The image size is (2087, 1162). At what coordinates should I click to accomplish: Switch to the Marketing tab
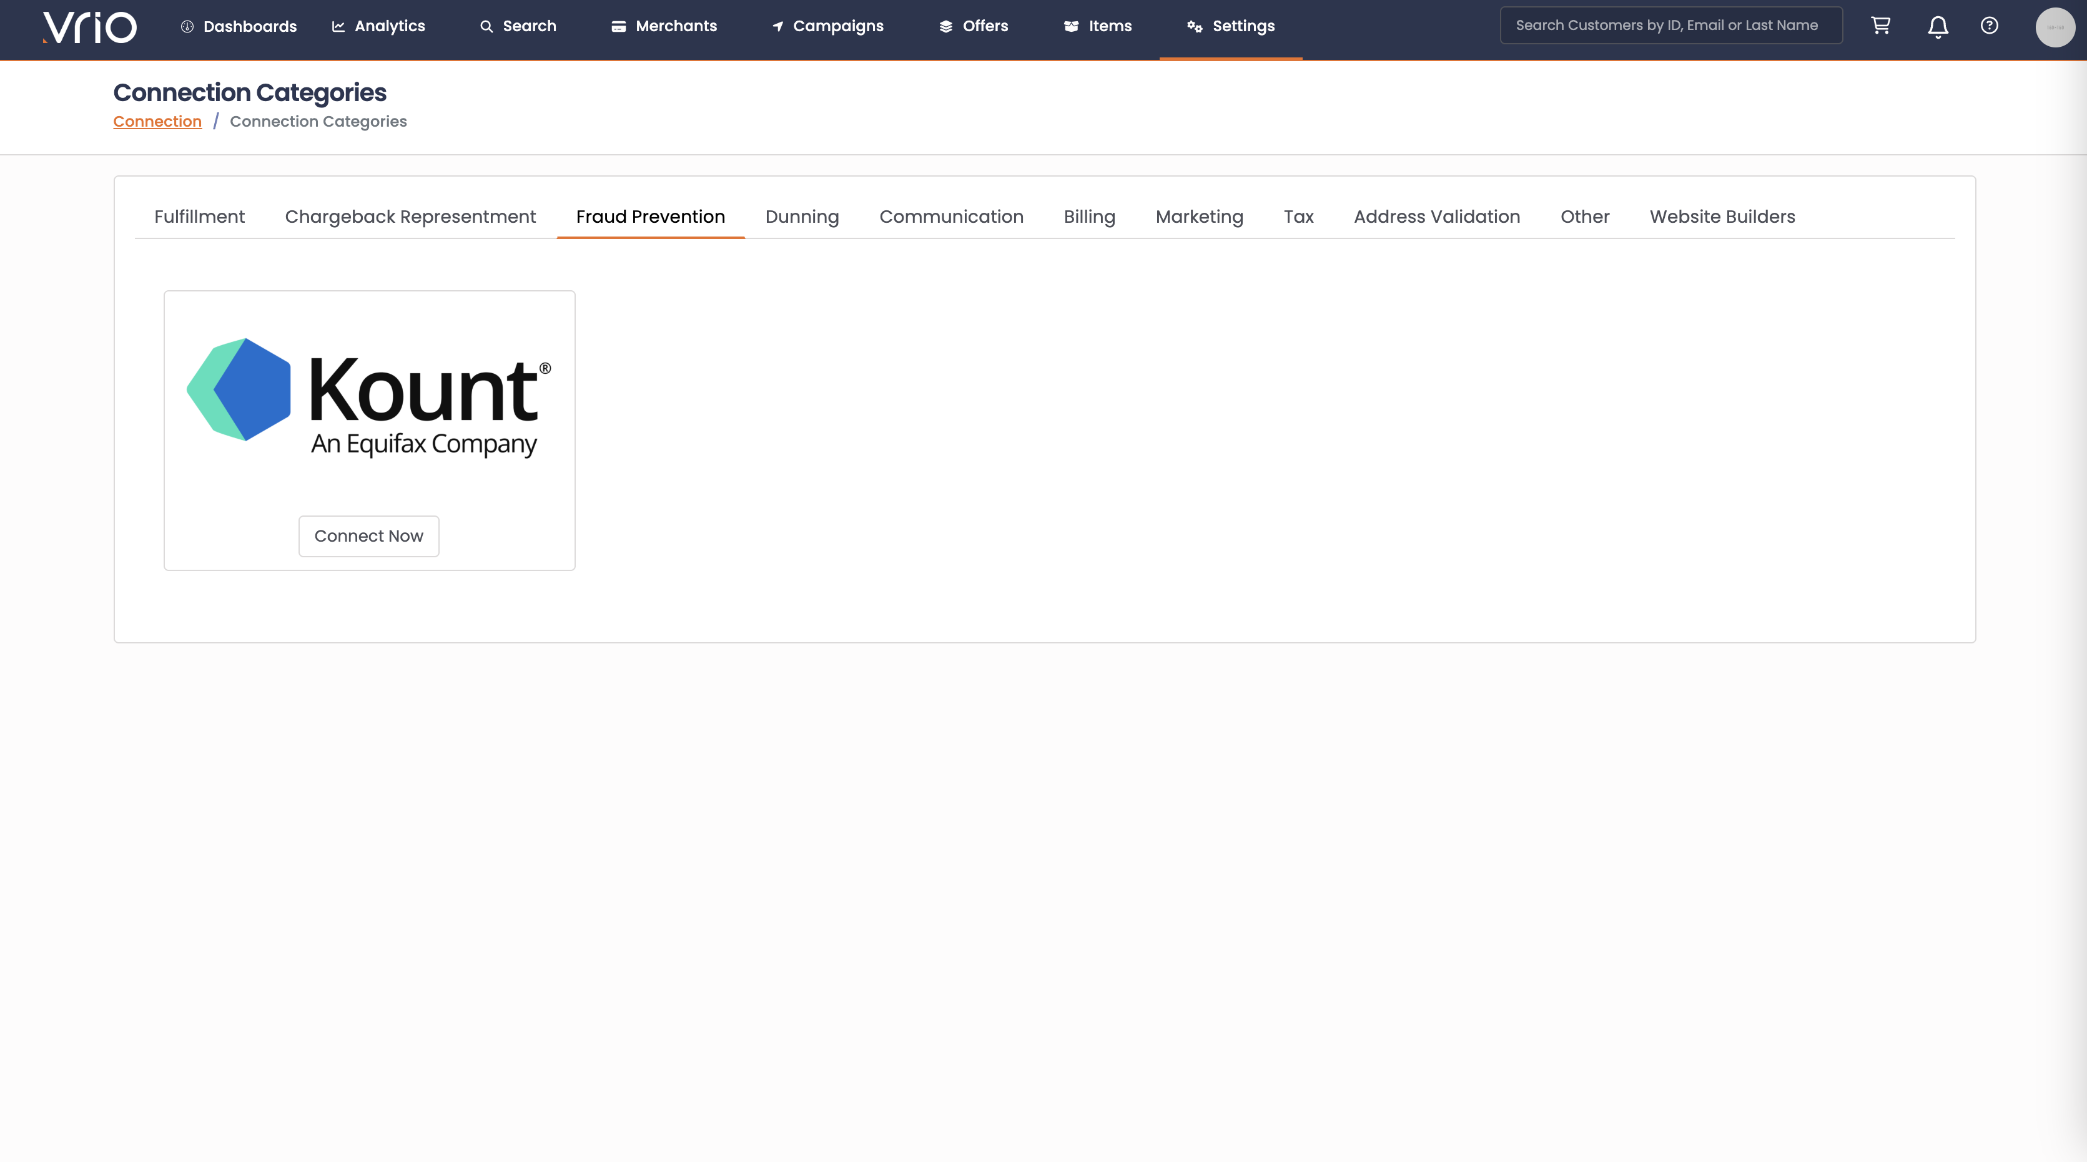click(1199, 216)
